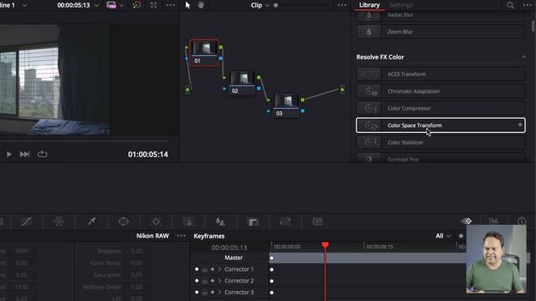
Task: Select the arrow pointer tool in node editor
Action: tap(188, 5)
